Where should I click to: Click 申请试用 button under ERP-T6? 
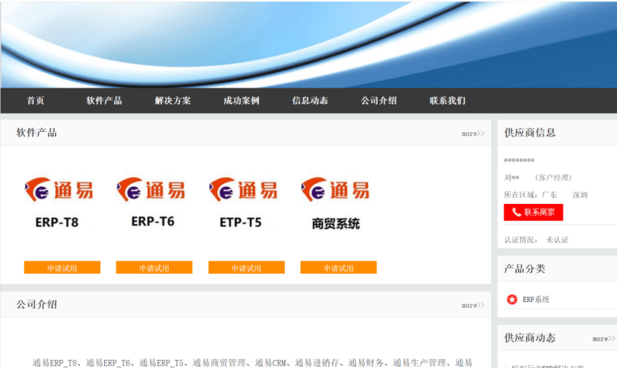(x=154, y=268)
